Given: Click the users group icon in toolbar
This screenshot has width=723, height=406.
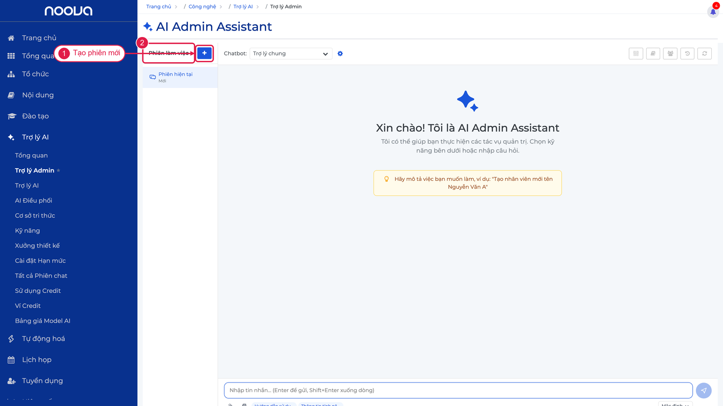Looking at the screenshot, I should (670, 54).
